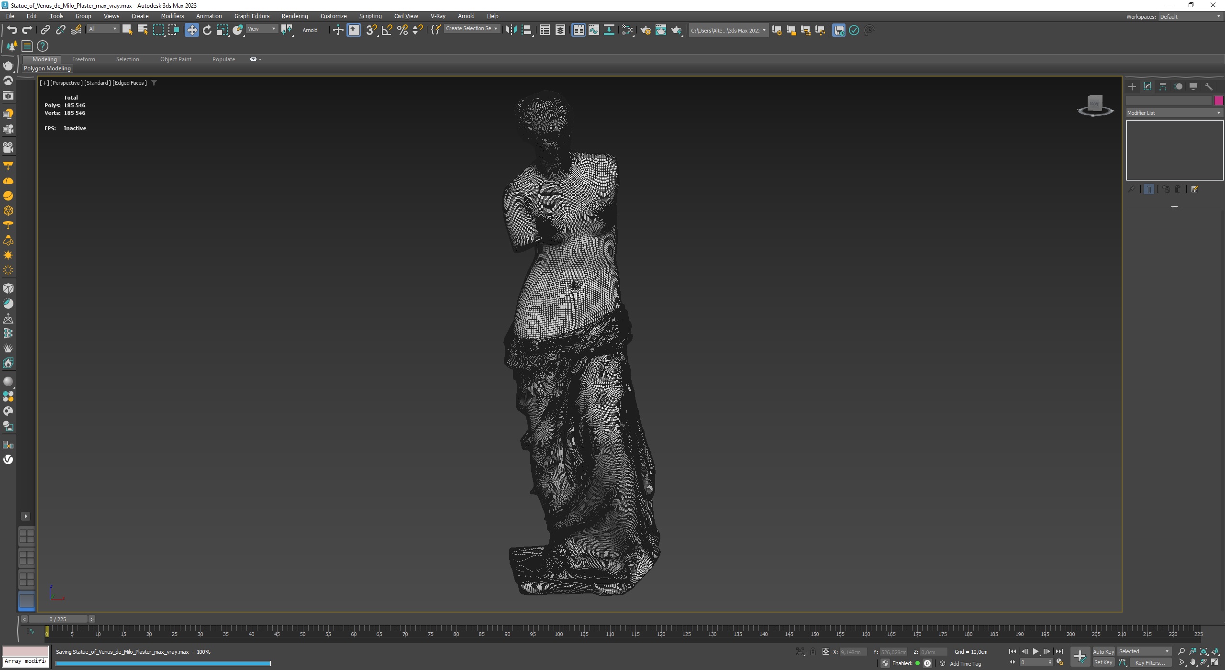Screen dimensions: 1225x670
Task: Choose the Select Object tool
Action: (x=127, y=30)
